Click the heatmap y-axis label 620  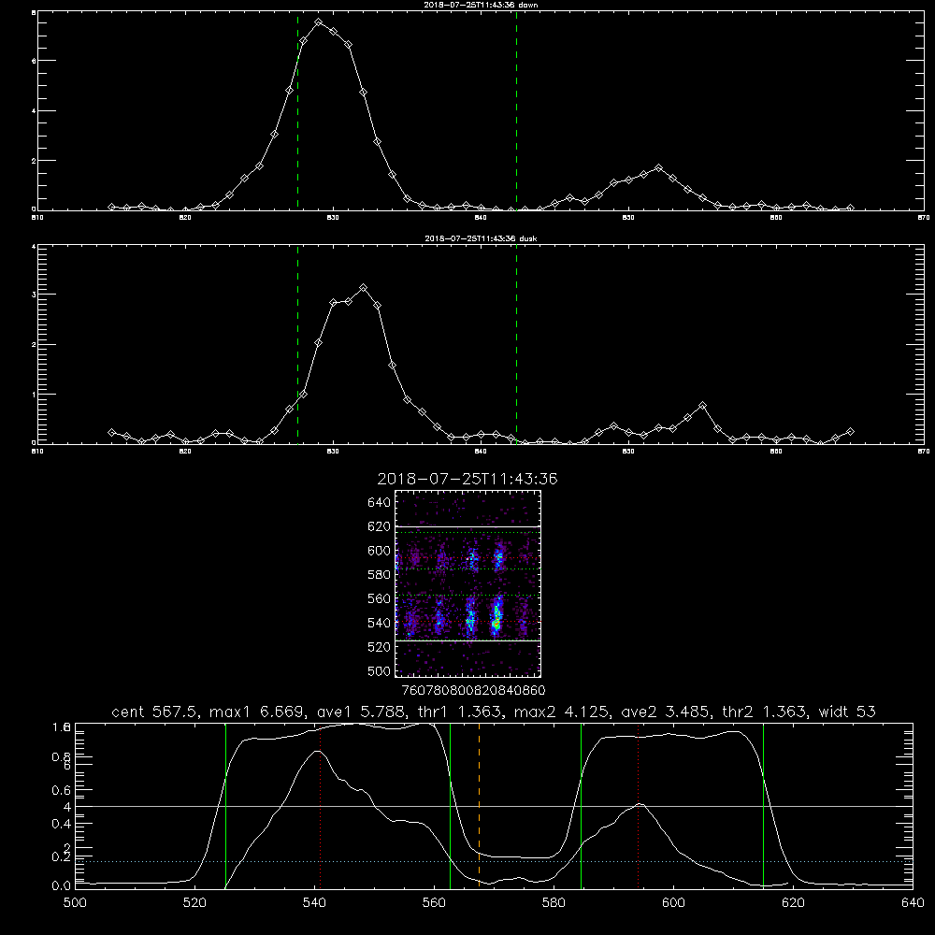point(380,526)
